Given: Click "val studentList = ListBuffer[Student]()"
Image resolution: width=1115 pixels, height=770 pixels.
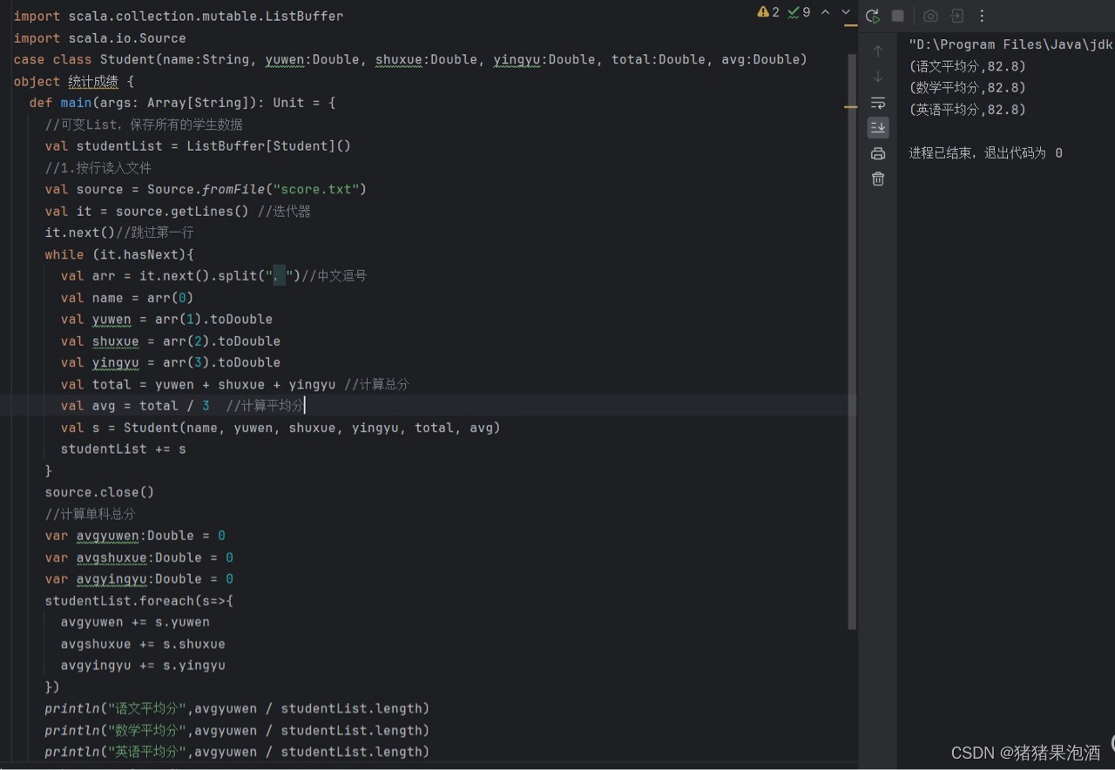Looking at the screenshot, I should click(198, 146).
